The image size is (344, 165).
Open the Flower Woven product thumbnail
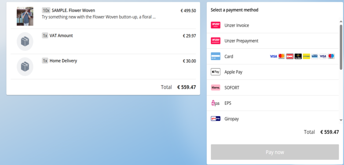pos(25,16)
